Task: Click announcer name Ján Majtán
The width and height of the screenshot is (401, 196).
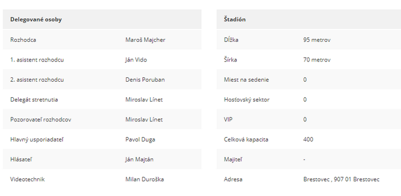Action: click(140, 160)
